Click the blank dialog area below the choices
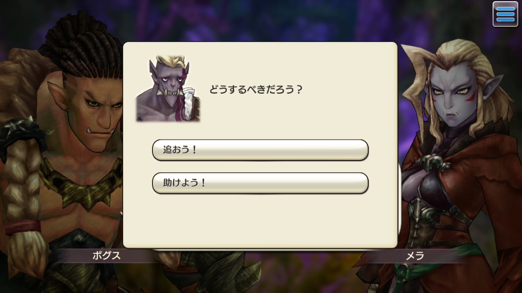 pos(260,221)
